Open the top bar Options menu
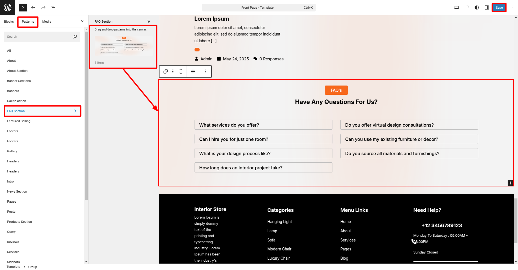The image size is (518, 270). [512, 8]
